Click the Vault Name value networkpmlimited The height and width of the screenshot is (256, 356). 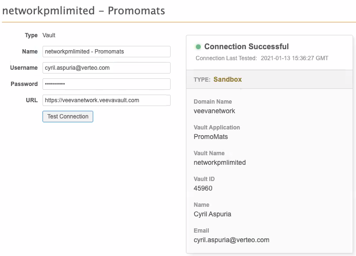pyautogui.click(x=220, y=162)
